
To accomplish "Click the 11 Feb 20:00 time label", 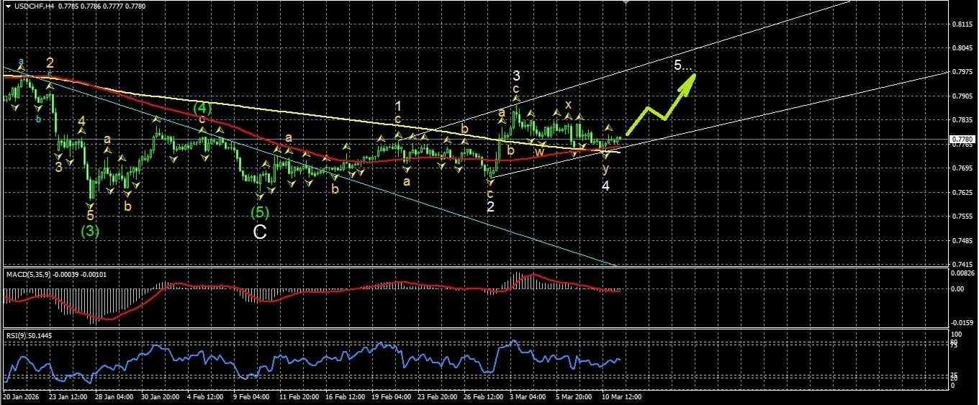I will pos(299,396).
